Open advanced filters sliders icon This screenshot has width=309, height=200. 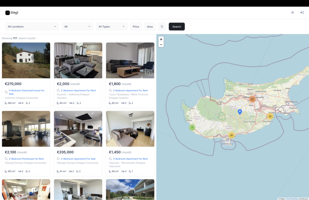[162, 27]
